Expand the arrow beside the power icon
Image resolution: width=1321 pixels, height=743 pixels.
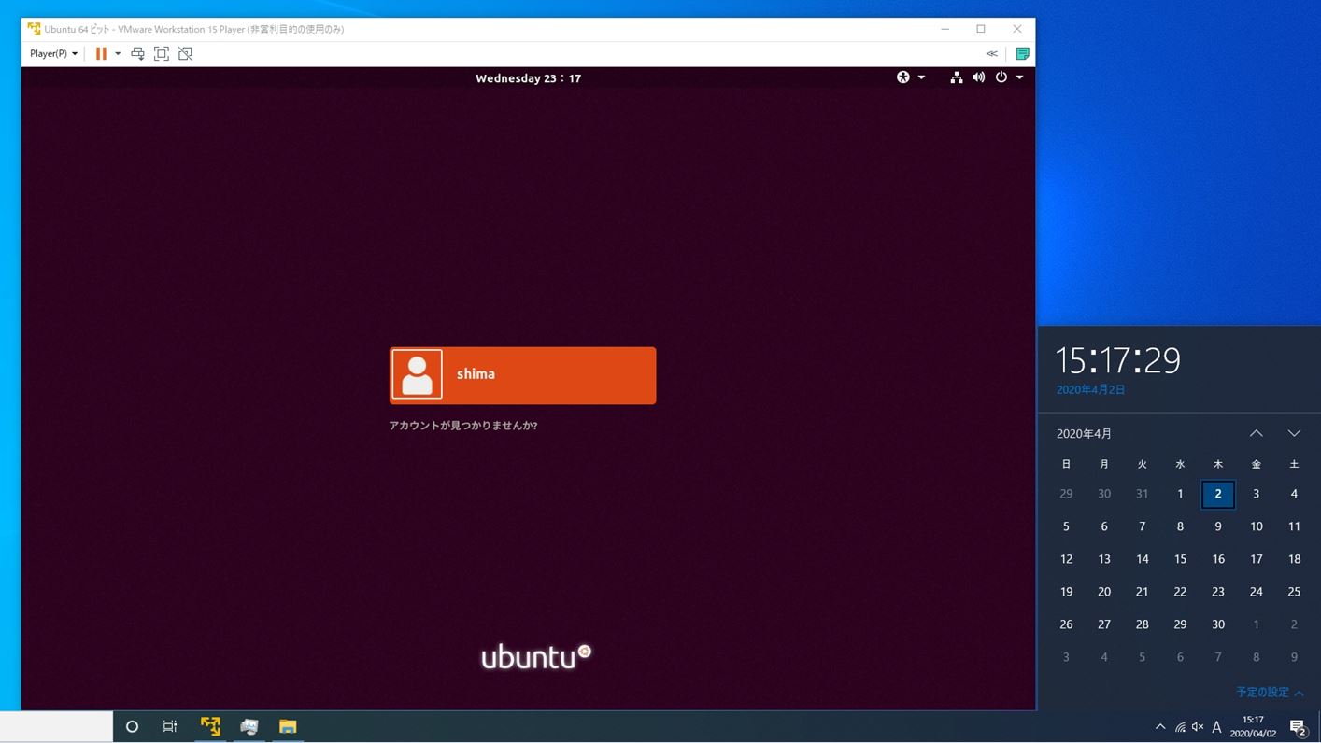point(1019,77)
